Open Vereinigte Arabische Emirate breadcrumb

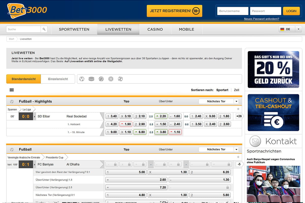[23, 157]
